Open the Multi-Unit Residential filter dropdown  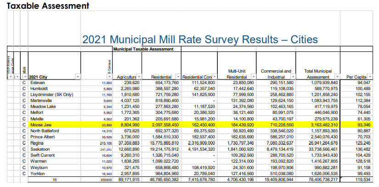[253, 77]
